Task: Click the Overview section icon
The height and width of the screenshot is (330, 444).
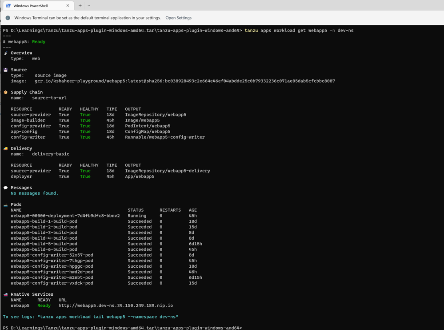Action: click(x=6, y=53)
